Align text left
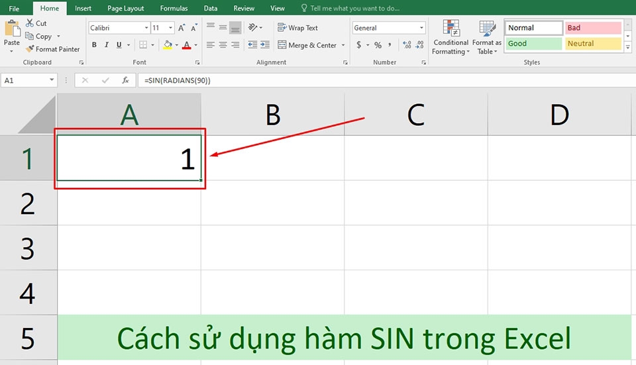 tap(211, 44)
